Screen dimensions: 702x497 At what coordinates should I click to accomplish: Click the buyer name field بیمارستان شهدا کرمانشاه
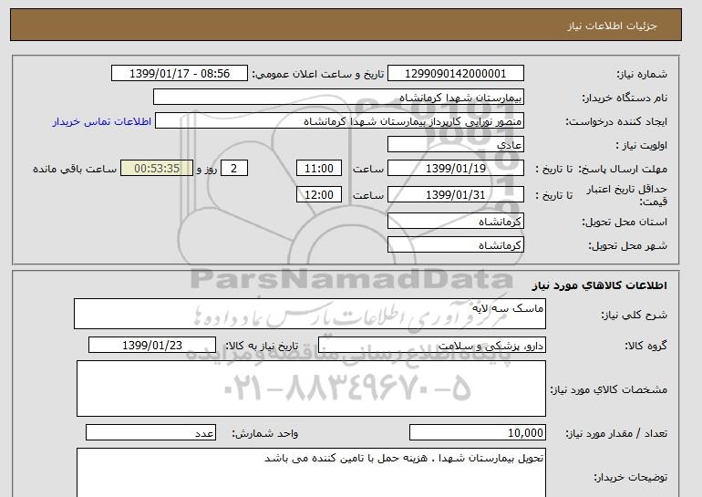[x=338, y=98]
